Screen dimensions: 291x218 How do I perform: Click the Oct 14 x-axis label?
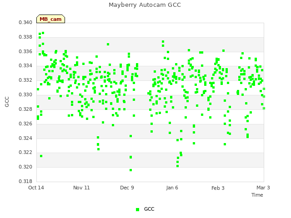click(x=36, y=188)
